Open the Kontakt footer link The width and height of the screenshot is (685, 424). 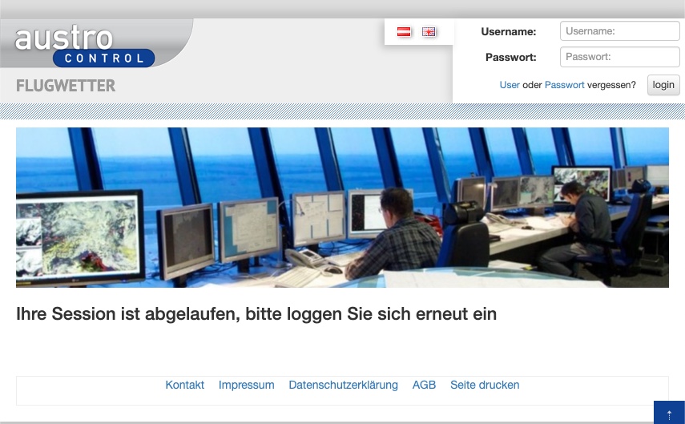(185, 386)
